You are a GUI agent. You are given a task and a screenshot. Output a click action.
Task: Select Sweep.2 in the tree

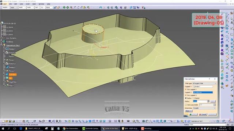(x=12, y=67)
